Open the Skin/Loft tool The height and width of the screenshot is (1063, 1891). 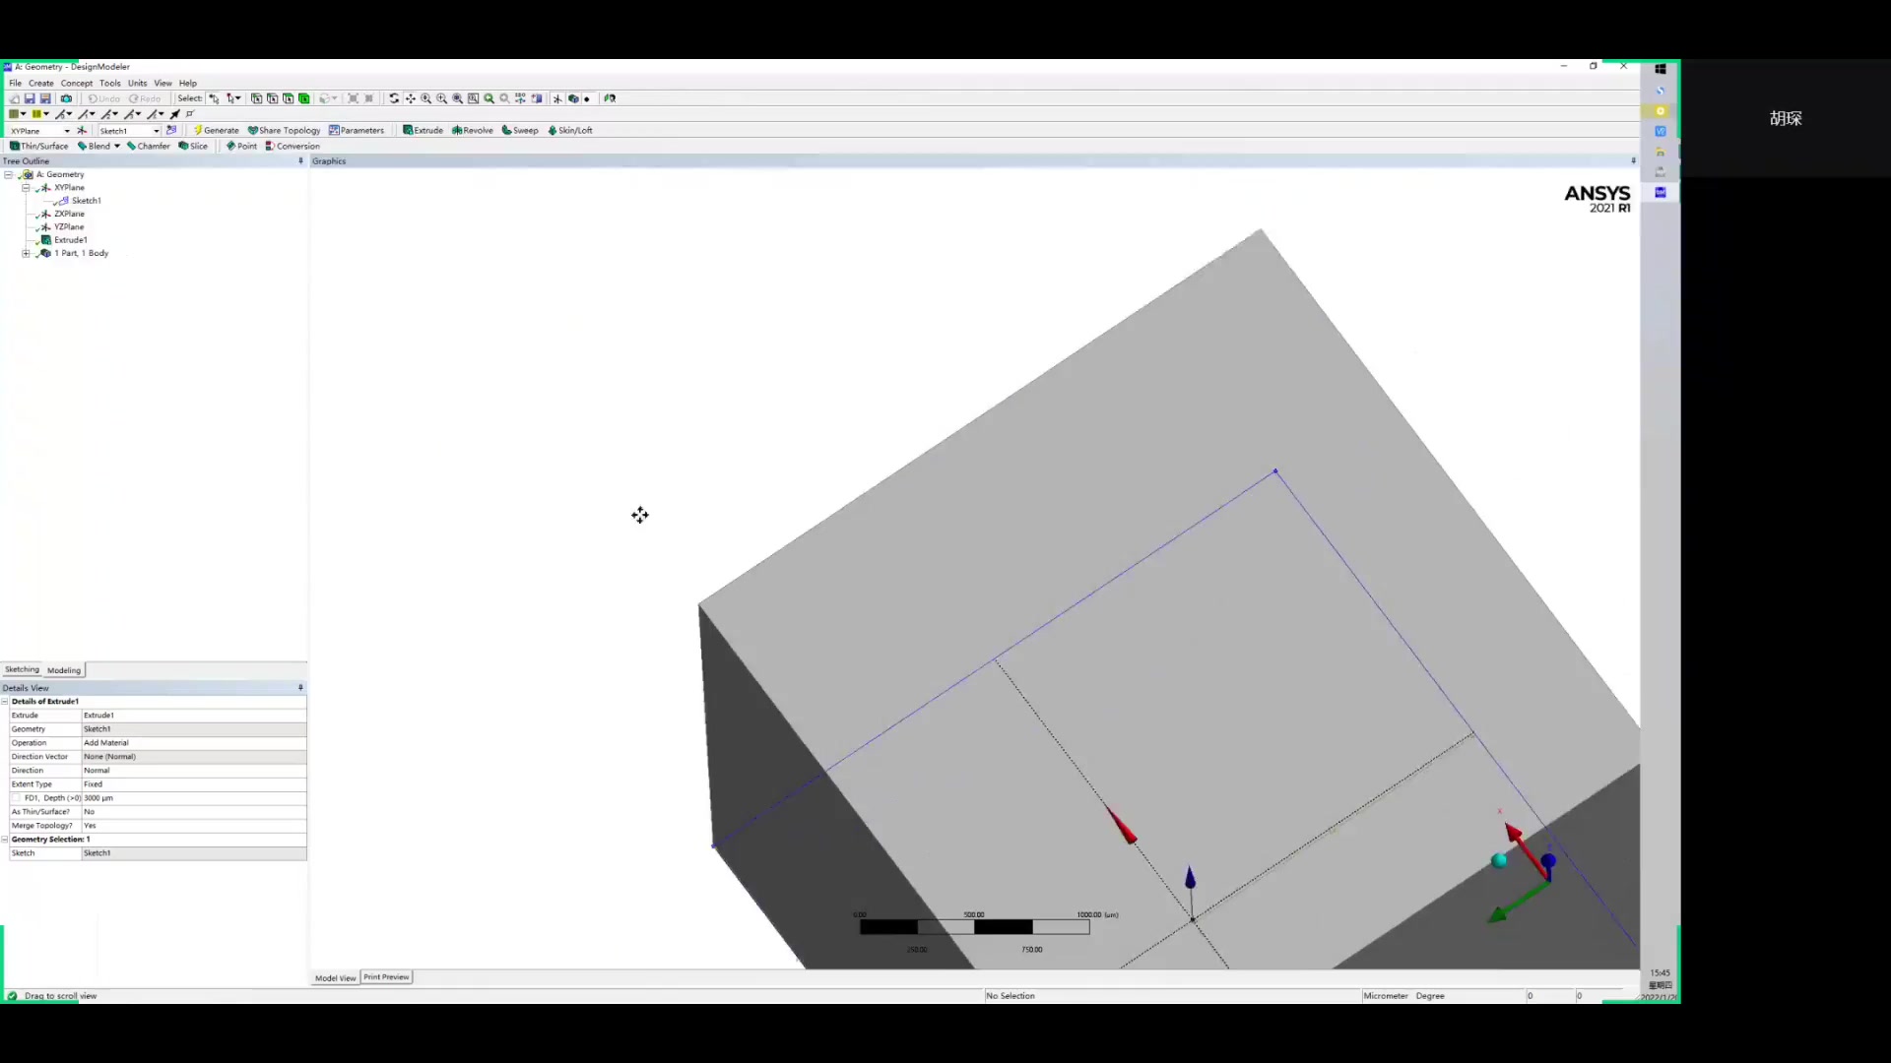(x=570, y=130)
